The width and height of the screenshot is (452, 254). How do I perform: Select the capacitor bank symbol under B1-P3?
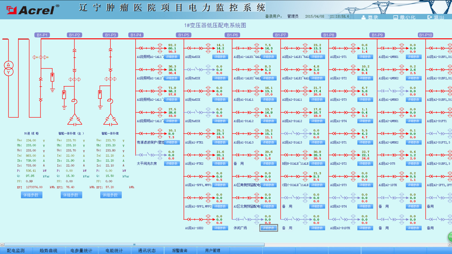(110, 120)
